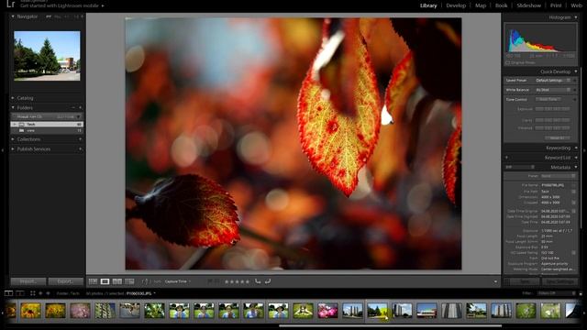Click Auto Tone button in Quick Develop
Viewport: 587px width, 330px height.
[548, 100]
